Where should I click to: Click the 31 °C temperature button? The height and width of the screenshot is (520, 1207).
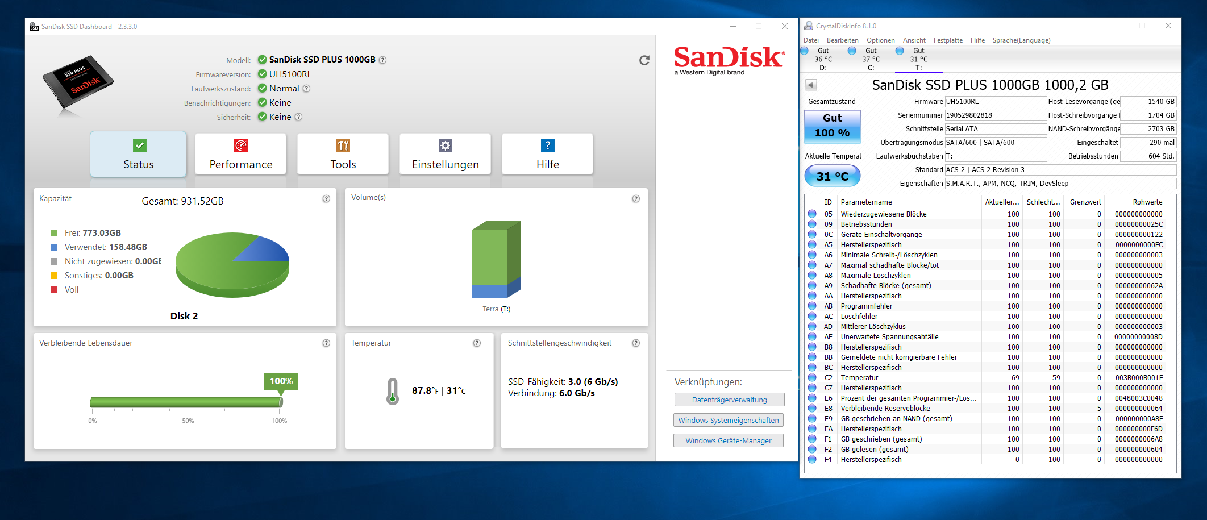832,176
